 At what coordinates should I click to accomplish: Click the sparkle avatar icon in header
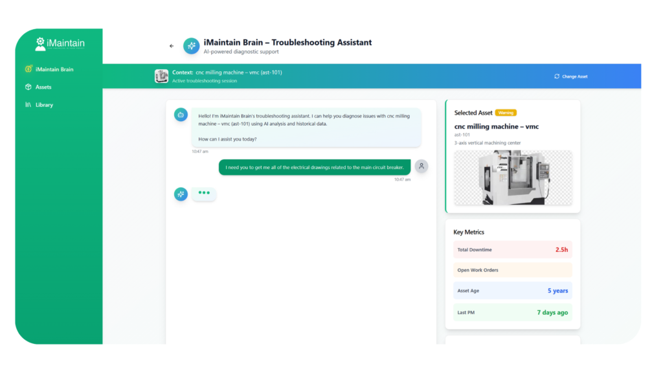click(x=191, y=46)
